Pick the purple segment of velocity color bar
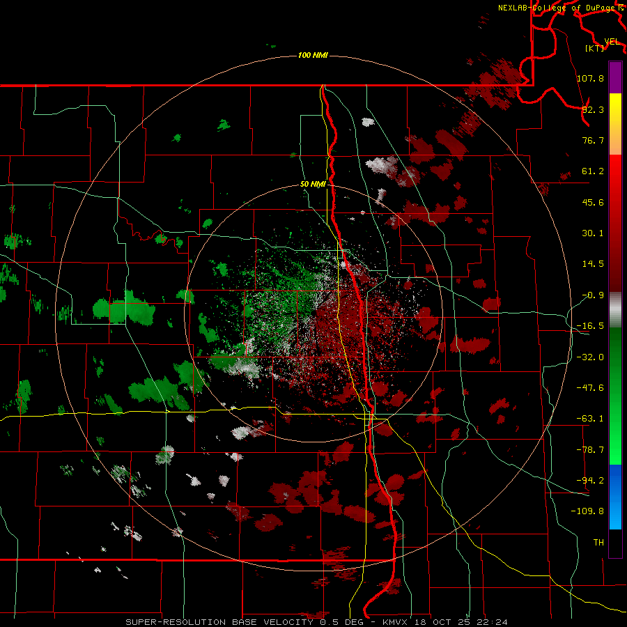The width and height of the screenshot is (627, 627). pyautogui.click(x=615, y=77)
